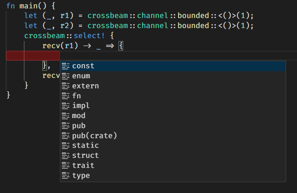Choose impl from the autocomplete list

click(x=173, y=106)
